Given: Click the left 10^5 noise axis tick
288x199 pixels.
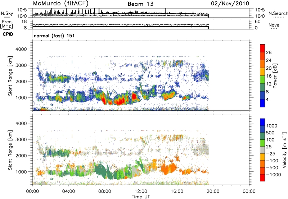Looking at the screenshot, I should 22,10.
